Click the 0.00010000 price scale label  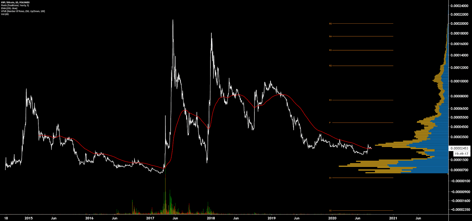pos(459,81)
